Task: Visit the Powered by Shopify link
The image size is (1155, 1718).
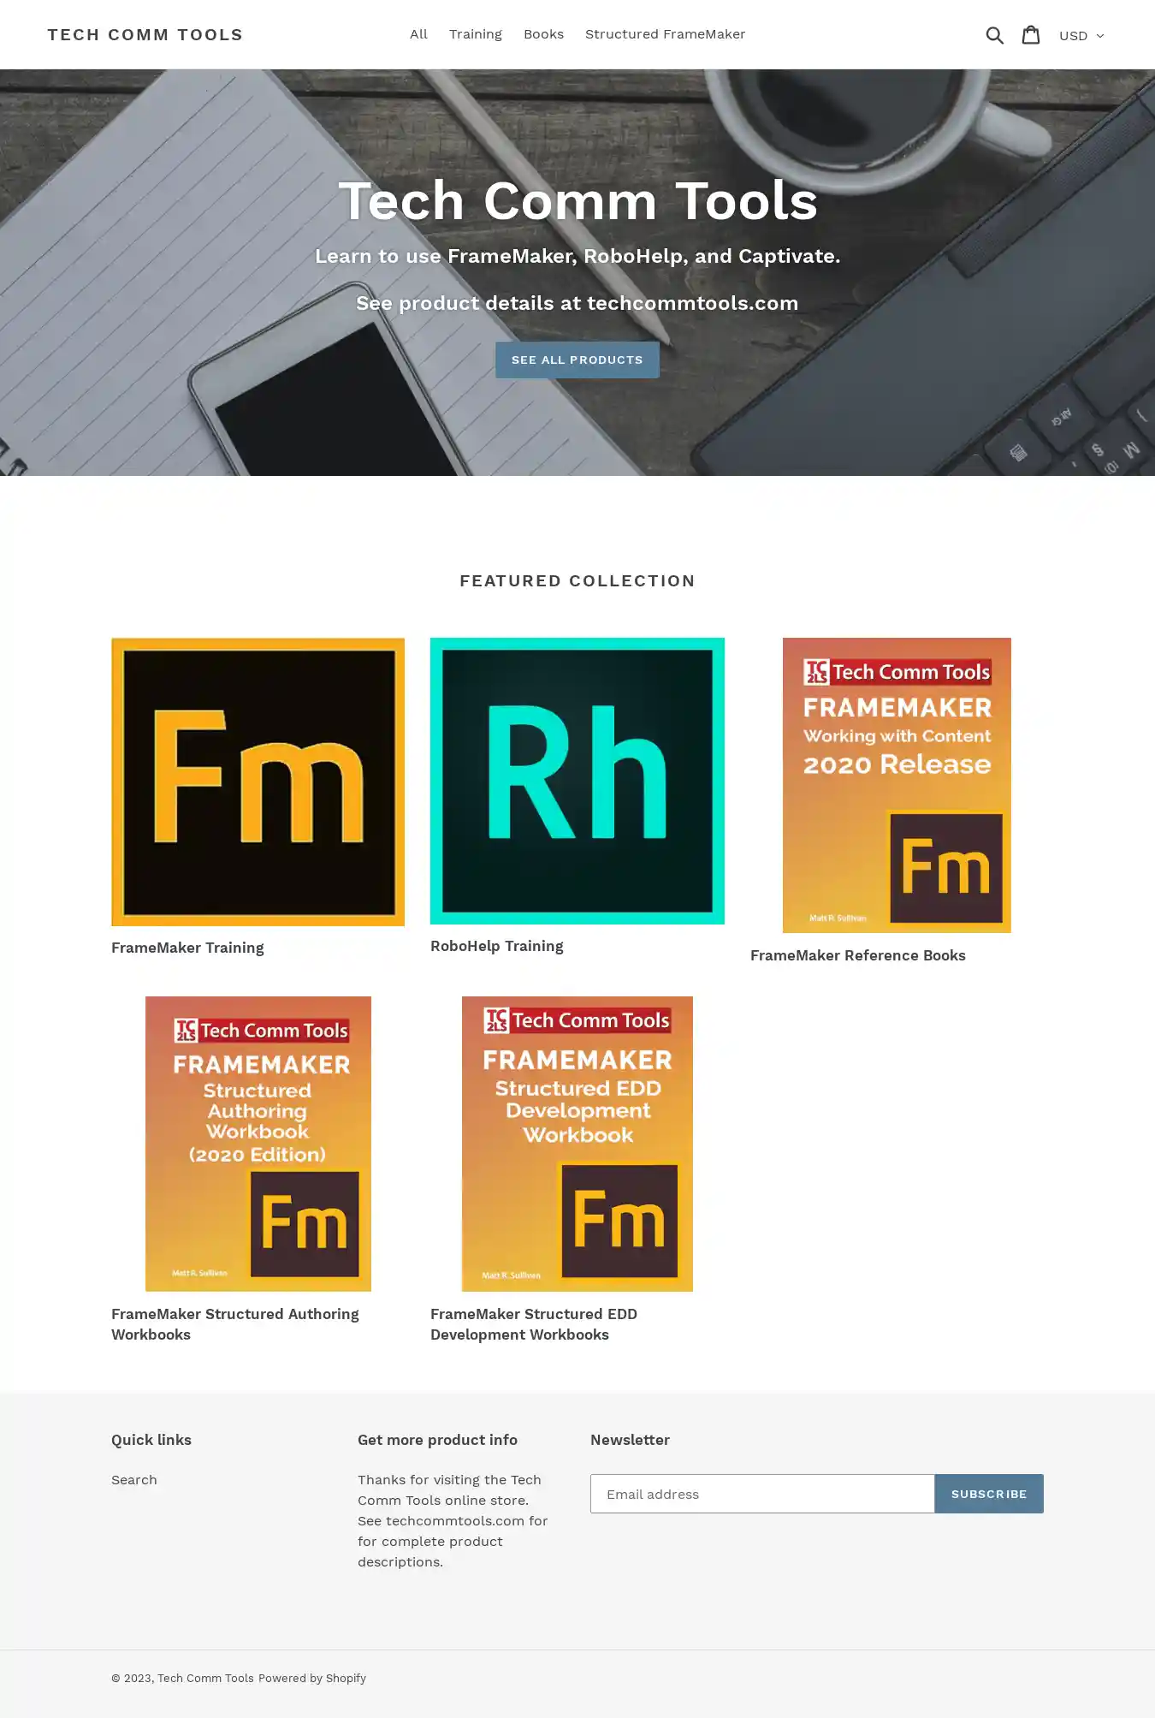Action: pos(312,1678)
